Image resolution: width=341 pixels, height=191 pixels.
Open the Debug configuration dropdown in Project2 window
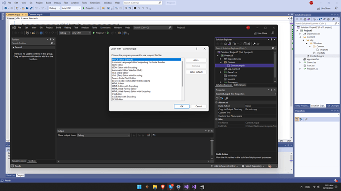[65, 33]
